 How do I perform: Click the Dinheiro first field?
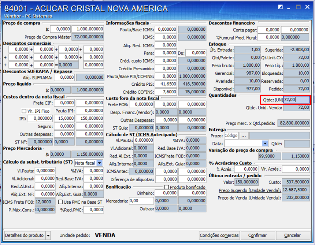click(x=166, y=193)
